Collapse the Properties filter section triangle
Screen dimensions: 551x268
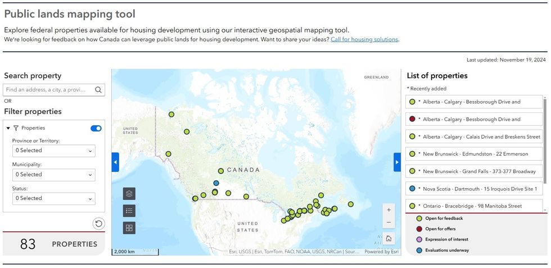8,128
